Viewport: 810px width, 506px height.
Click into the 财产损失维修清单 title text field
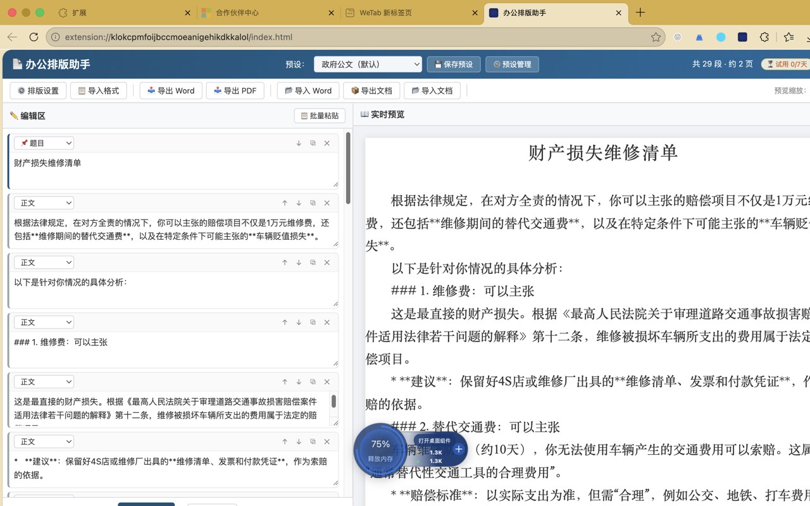(173, 170)
